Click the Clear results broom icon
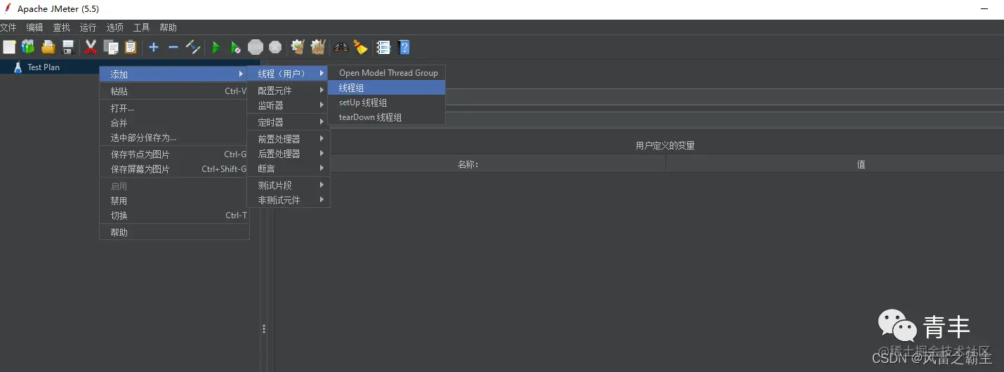 click(298, 47)
